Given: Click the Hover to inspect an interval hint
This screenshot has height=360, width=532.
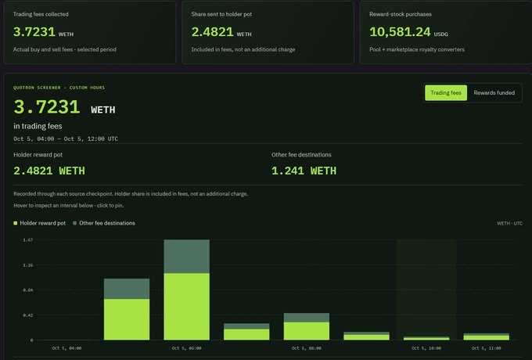Looking at the screenshot, I should coord(69,206).
